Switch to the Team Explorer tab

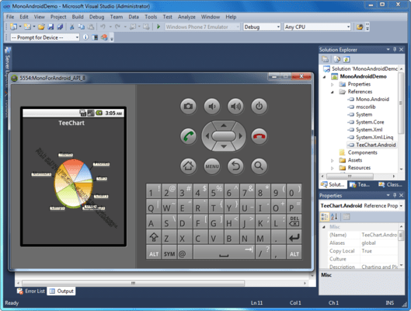pos(360,184)
